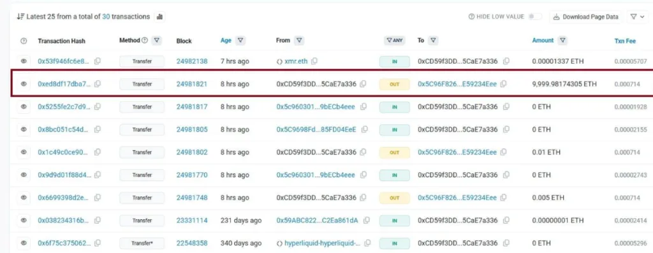Copy hash 0x5255fe2c7d9 to clipboard
This screenshot has width=653, height=253.
coord(98,107)
